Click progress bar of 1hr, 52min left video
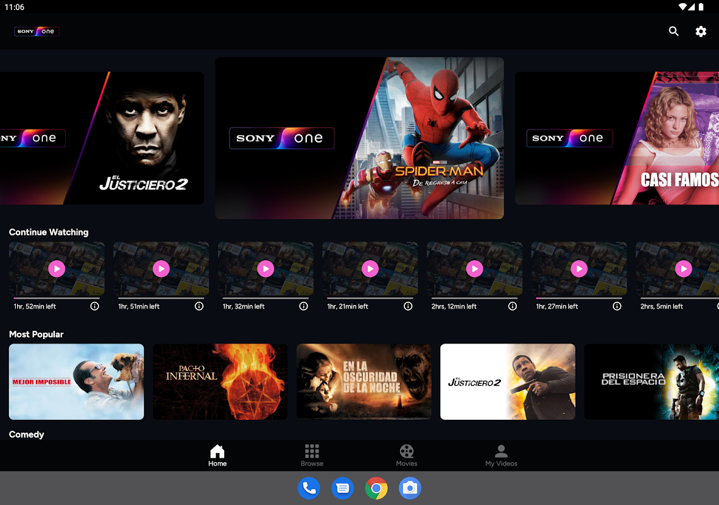 [x=57, y=298]
